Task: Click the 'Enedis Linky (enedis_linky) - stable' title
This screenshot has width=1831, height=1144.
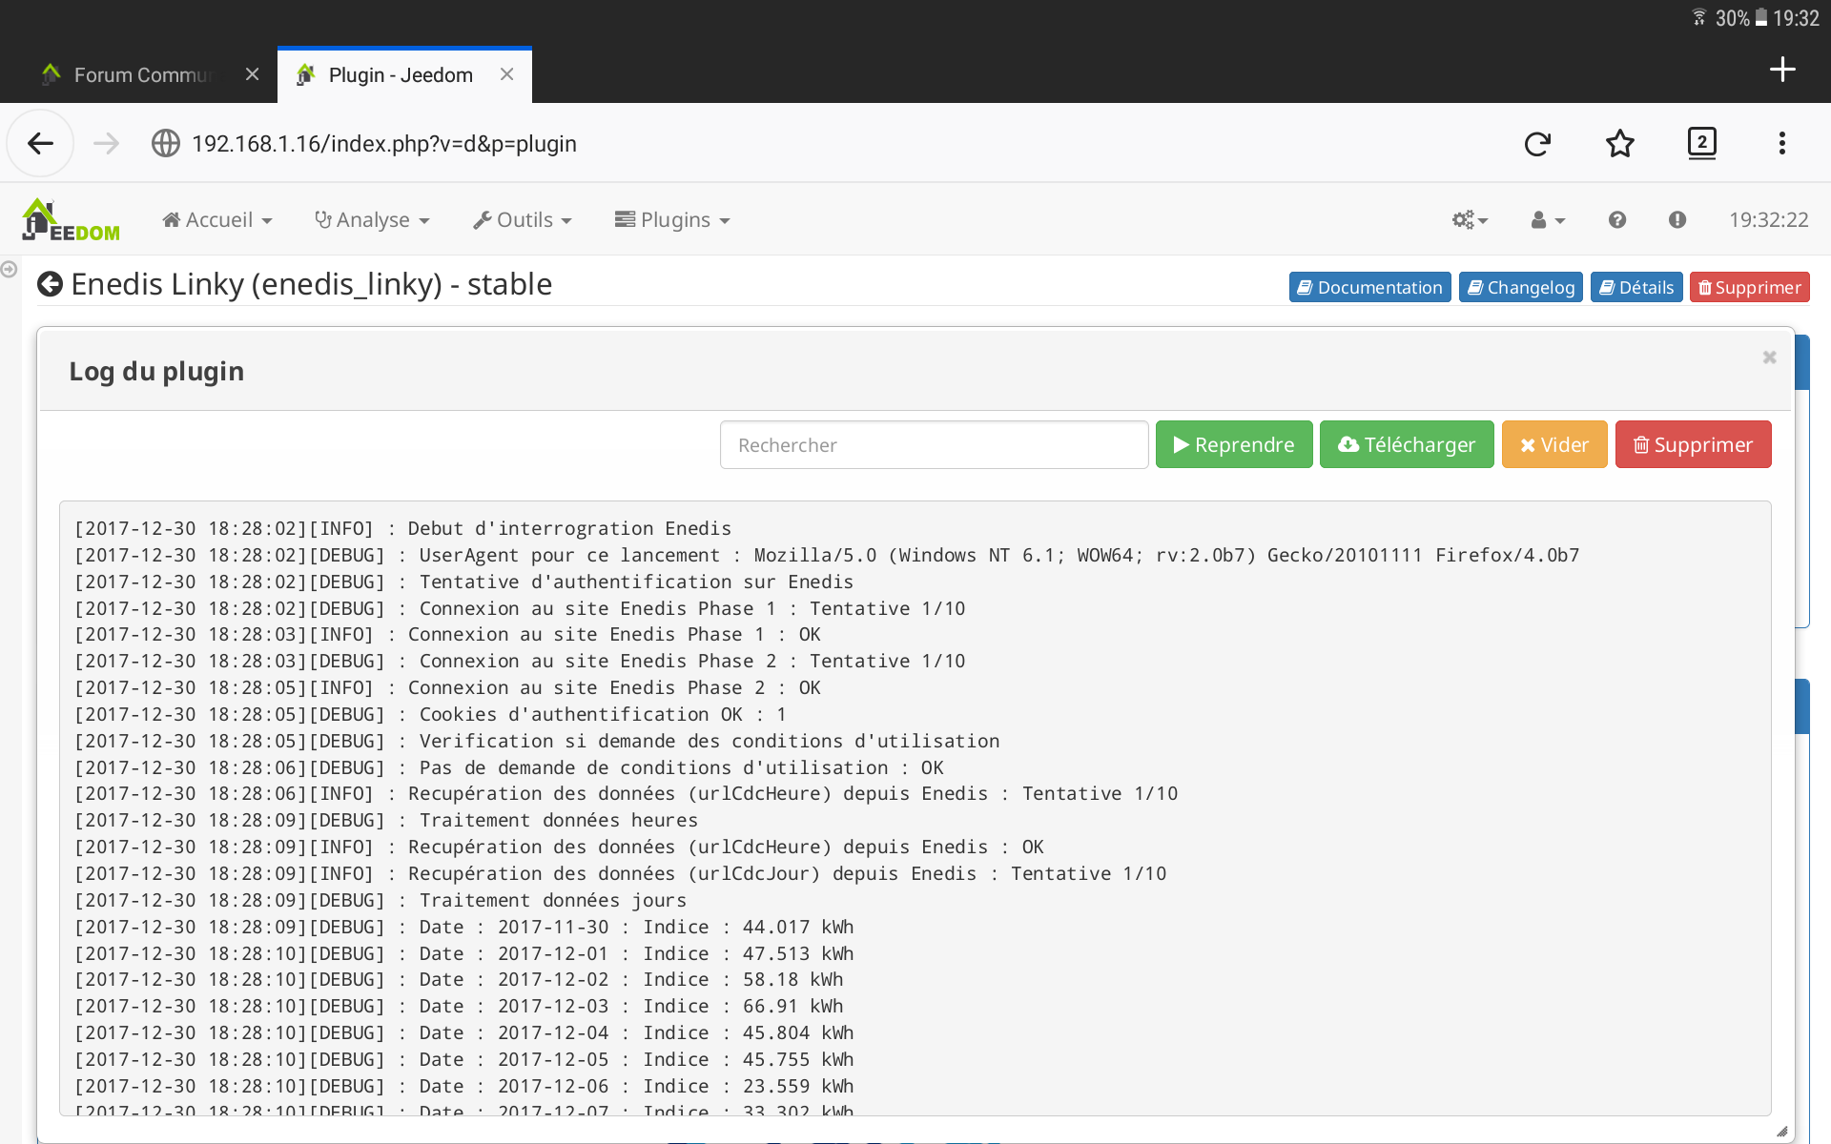Action: coord(312,284)
